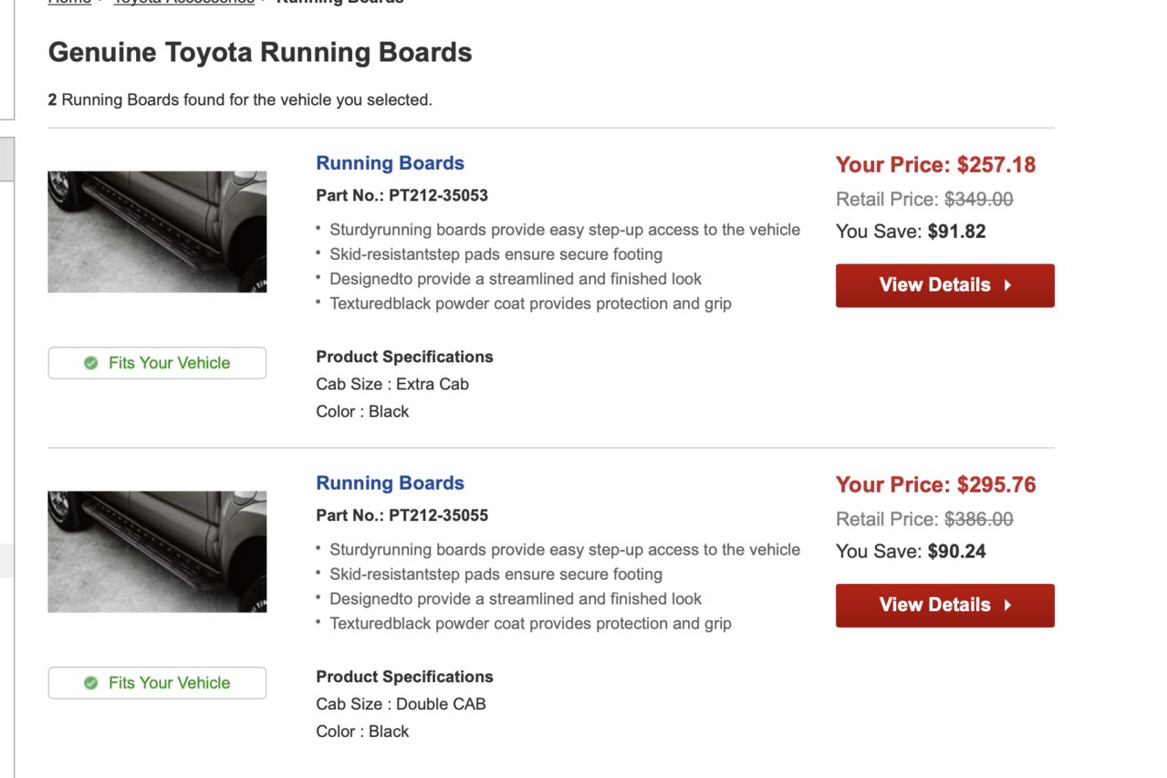Click the Double CAB running boards thumbnail
This screenshot has width=1167, height=778.
coord(157,552)
